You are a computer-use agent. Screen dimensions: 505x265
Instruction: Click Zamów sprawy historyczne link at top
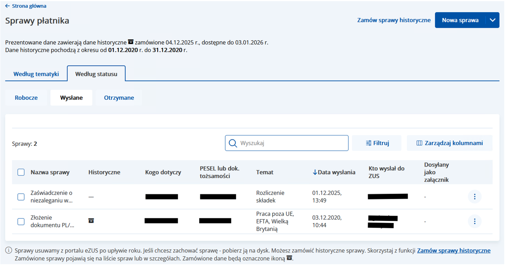click(394, 20)
